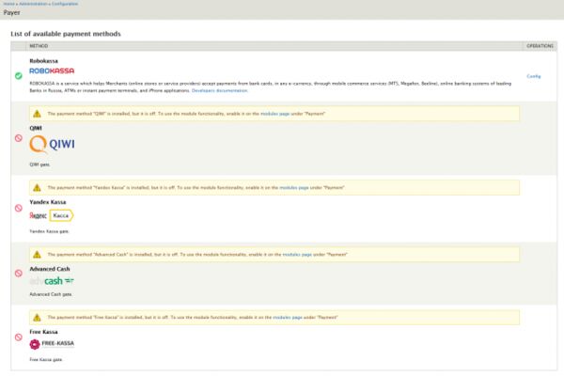Click the OPERATIONS column header

(x=540, y=46)
